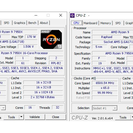
Task: Click Ext. Model value 61
Action: point(22,63)
